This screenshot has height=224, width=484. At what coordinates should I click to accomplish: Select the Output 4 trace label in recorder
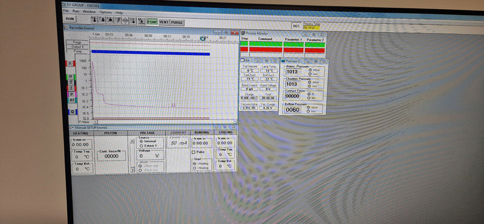pos(78,47)
